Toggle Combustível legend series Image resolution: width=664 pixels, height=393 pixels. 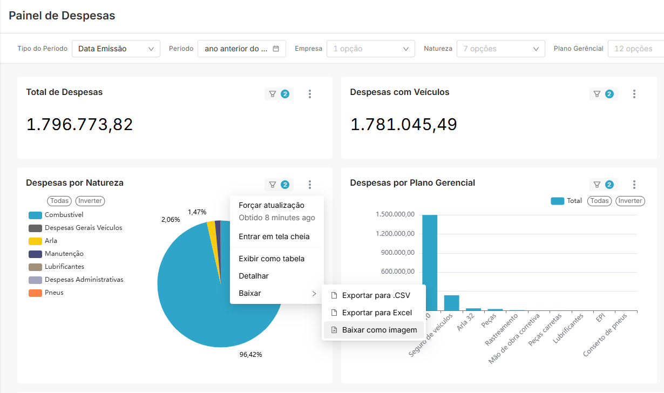[x=56, y=215]
